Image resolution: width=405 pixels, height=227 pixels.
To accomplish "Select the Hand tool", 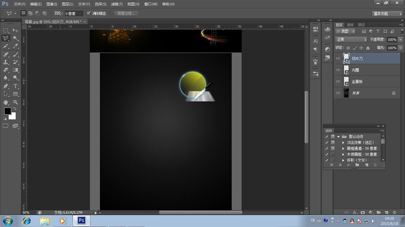I will pos(6,102).
